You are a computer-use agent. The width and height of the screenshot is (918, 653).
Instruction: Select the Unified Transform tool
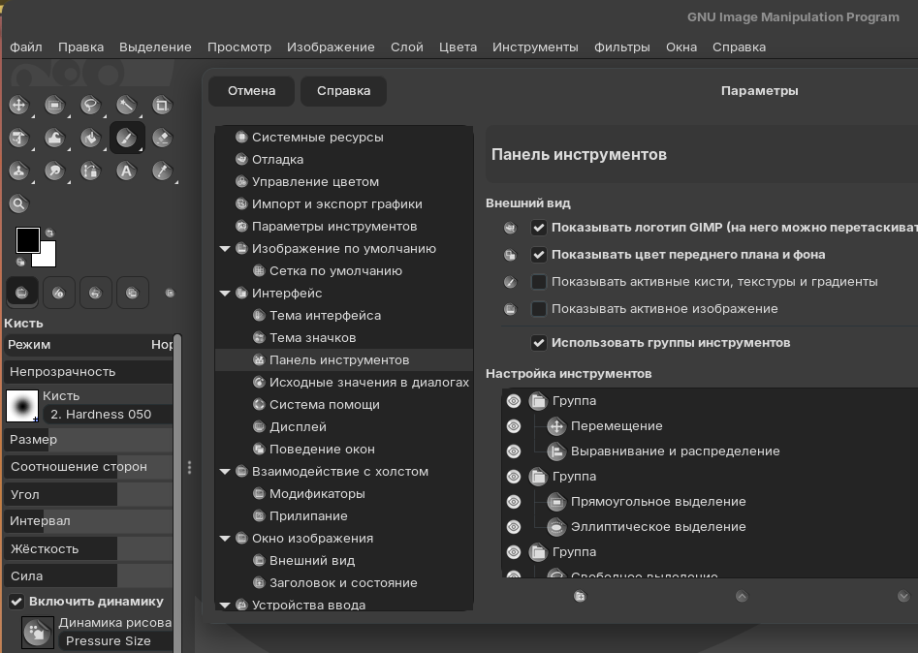(x=18, y=139)
